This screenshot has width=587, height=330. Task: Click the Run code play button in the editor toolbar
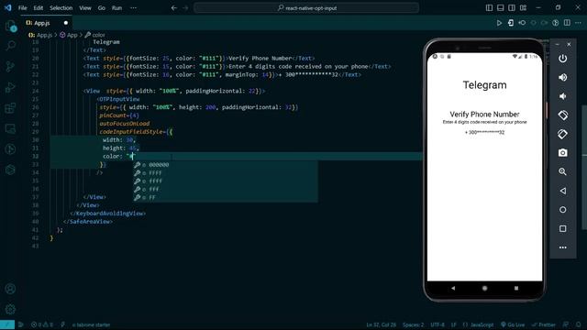point(499,23)
